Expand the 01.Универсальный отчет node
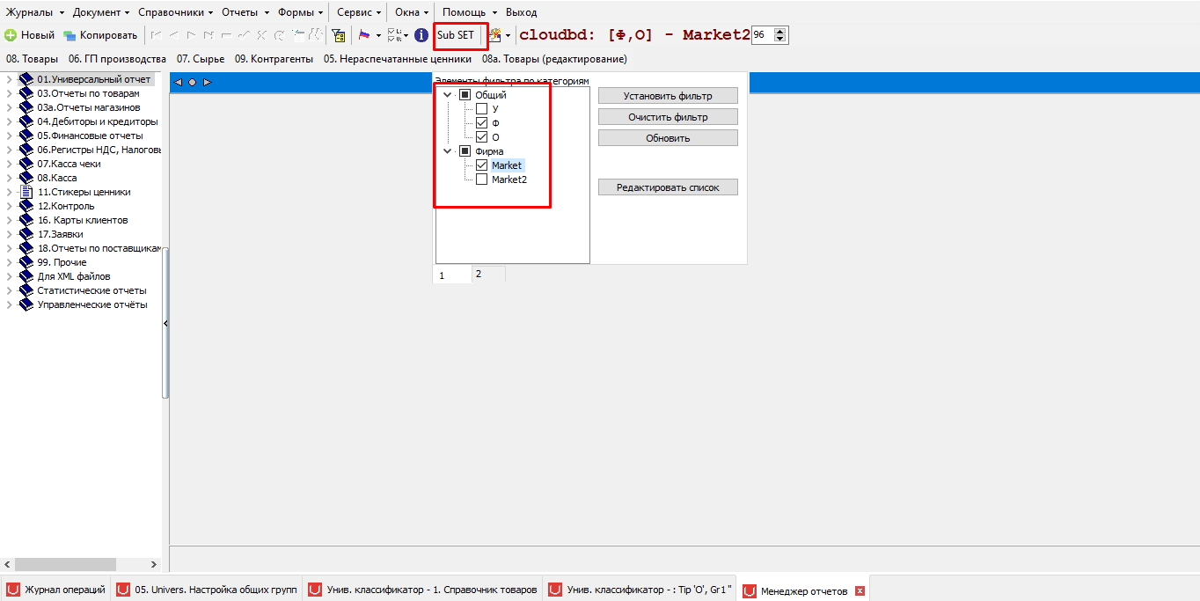This screenshot has height=601, width=1200. tap(9, 79)
